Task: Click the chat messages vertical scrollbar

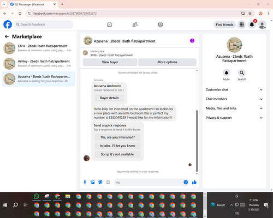Action: click(197, 141)
